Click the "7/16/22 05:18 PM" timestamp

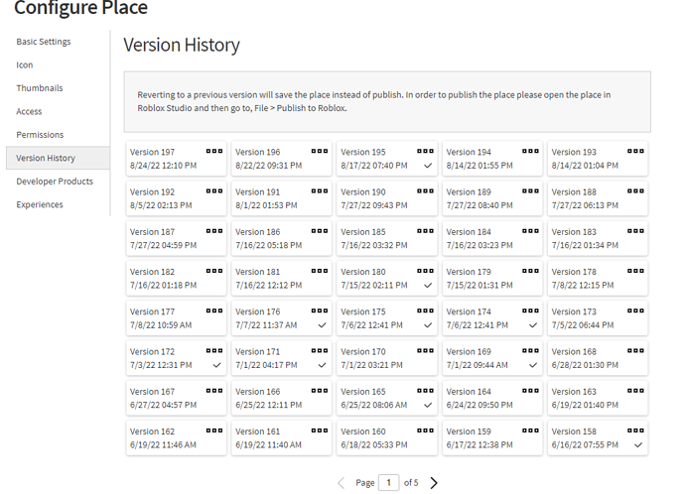click(x=269, y=245)
